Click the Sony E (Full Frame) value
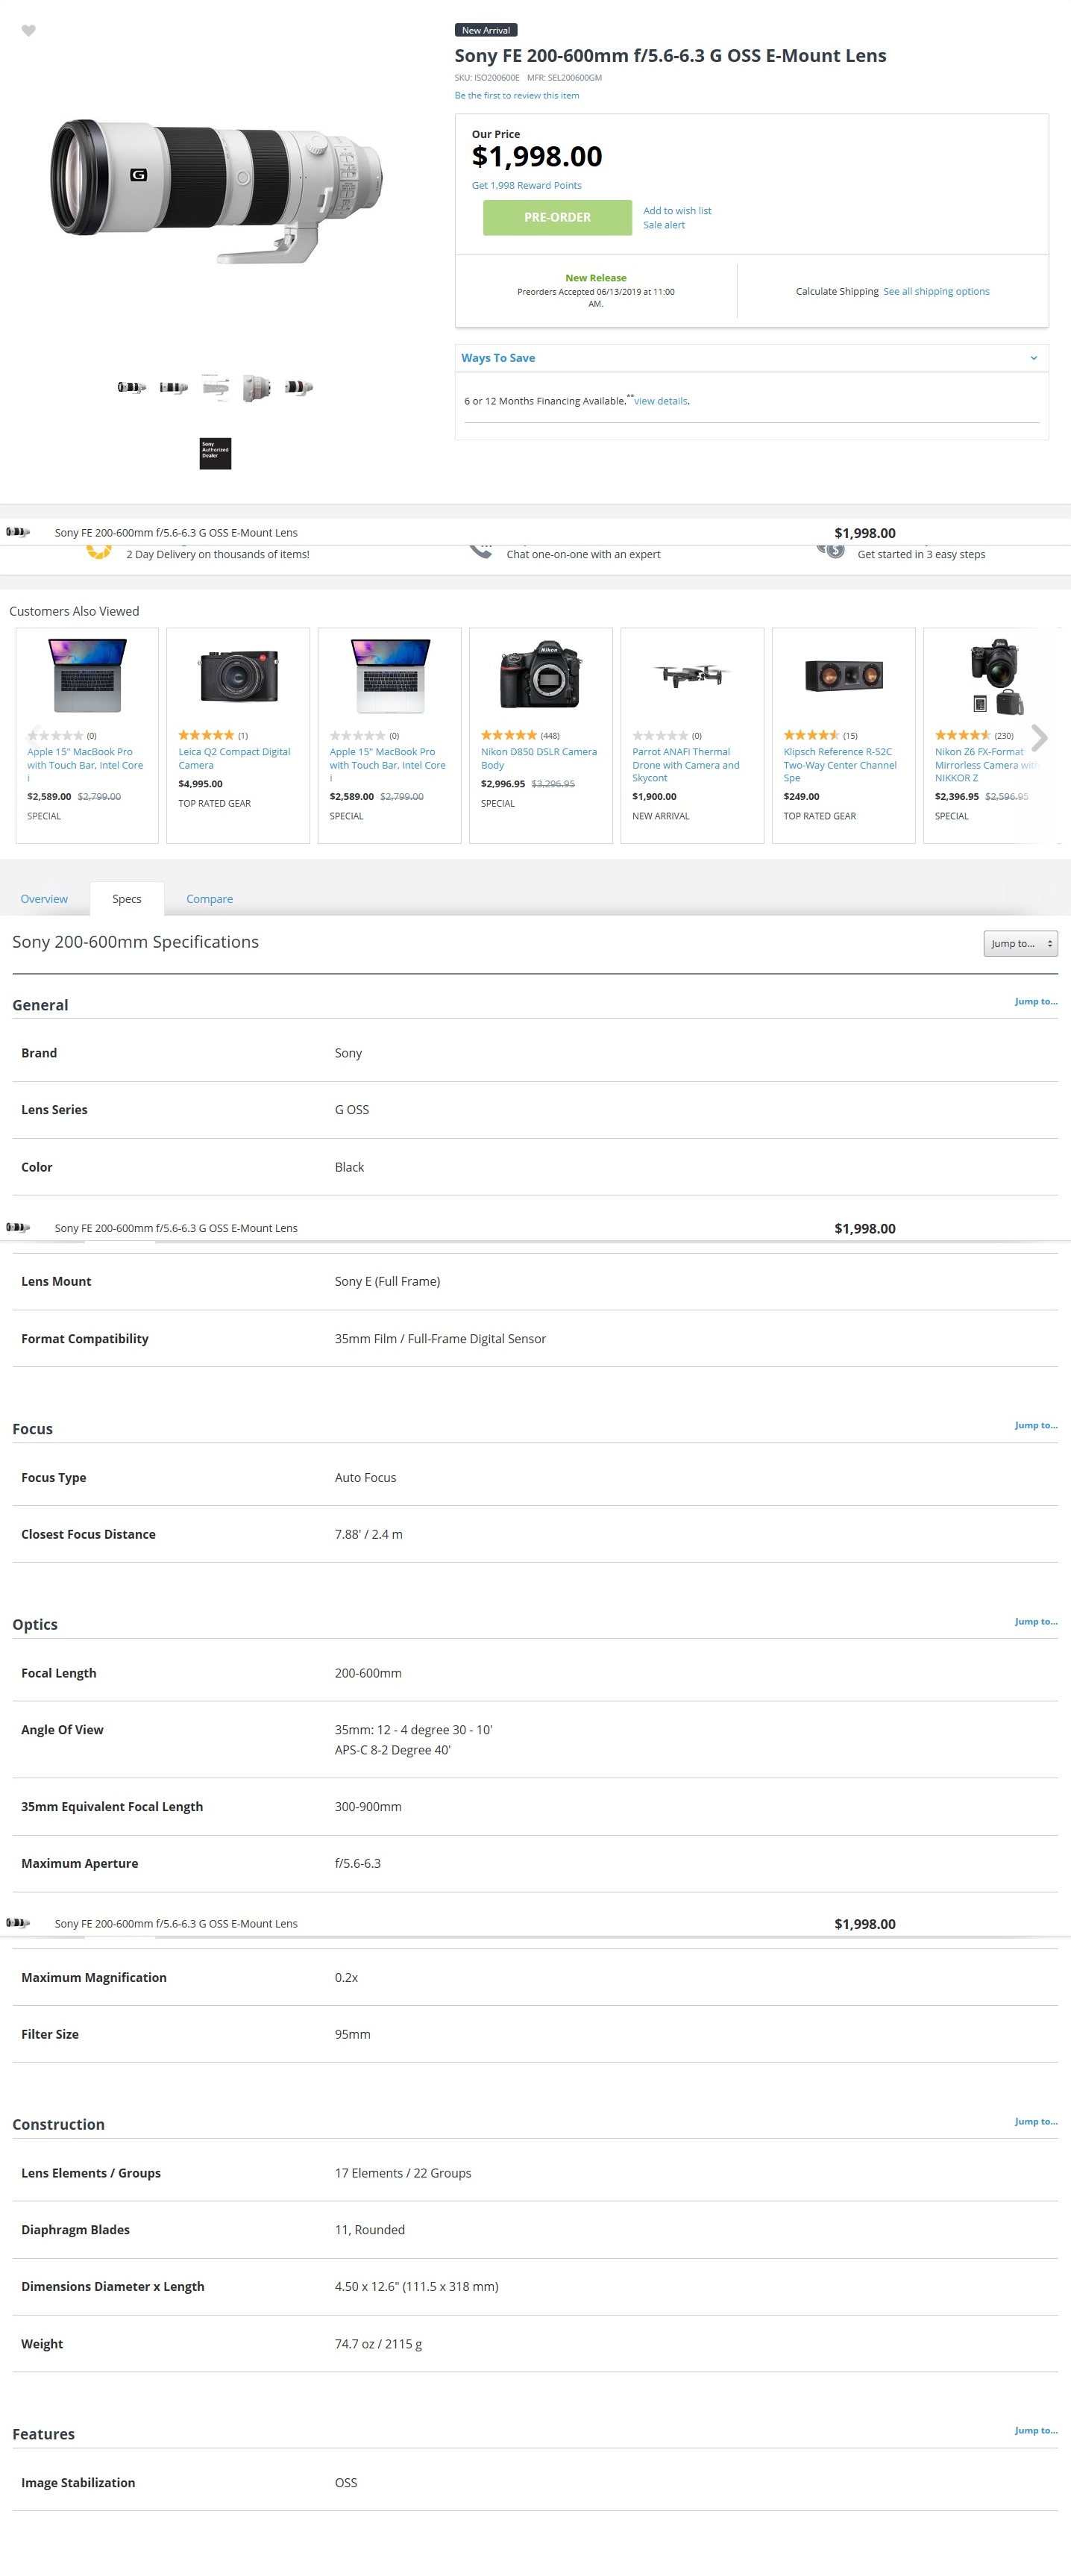 pyautogui.click(x=388, y=1281)
